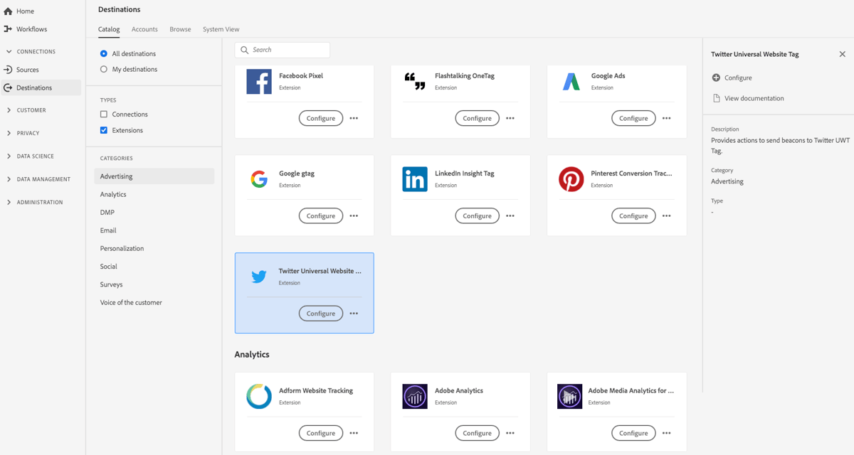Click the Google Ads logo icon

click(571, 81)
